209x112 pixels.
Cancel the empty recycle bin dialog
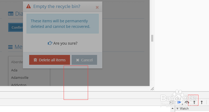coord(84,60)
